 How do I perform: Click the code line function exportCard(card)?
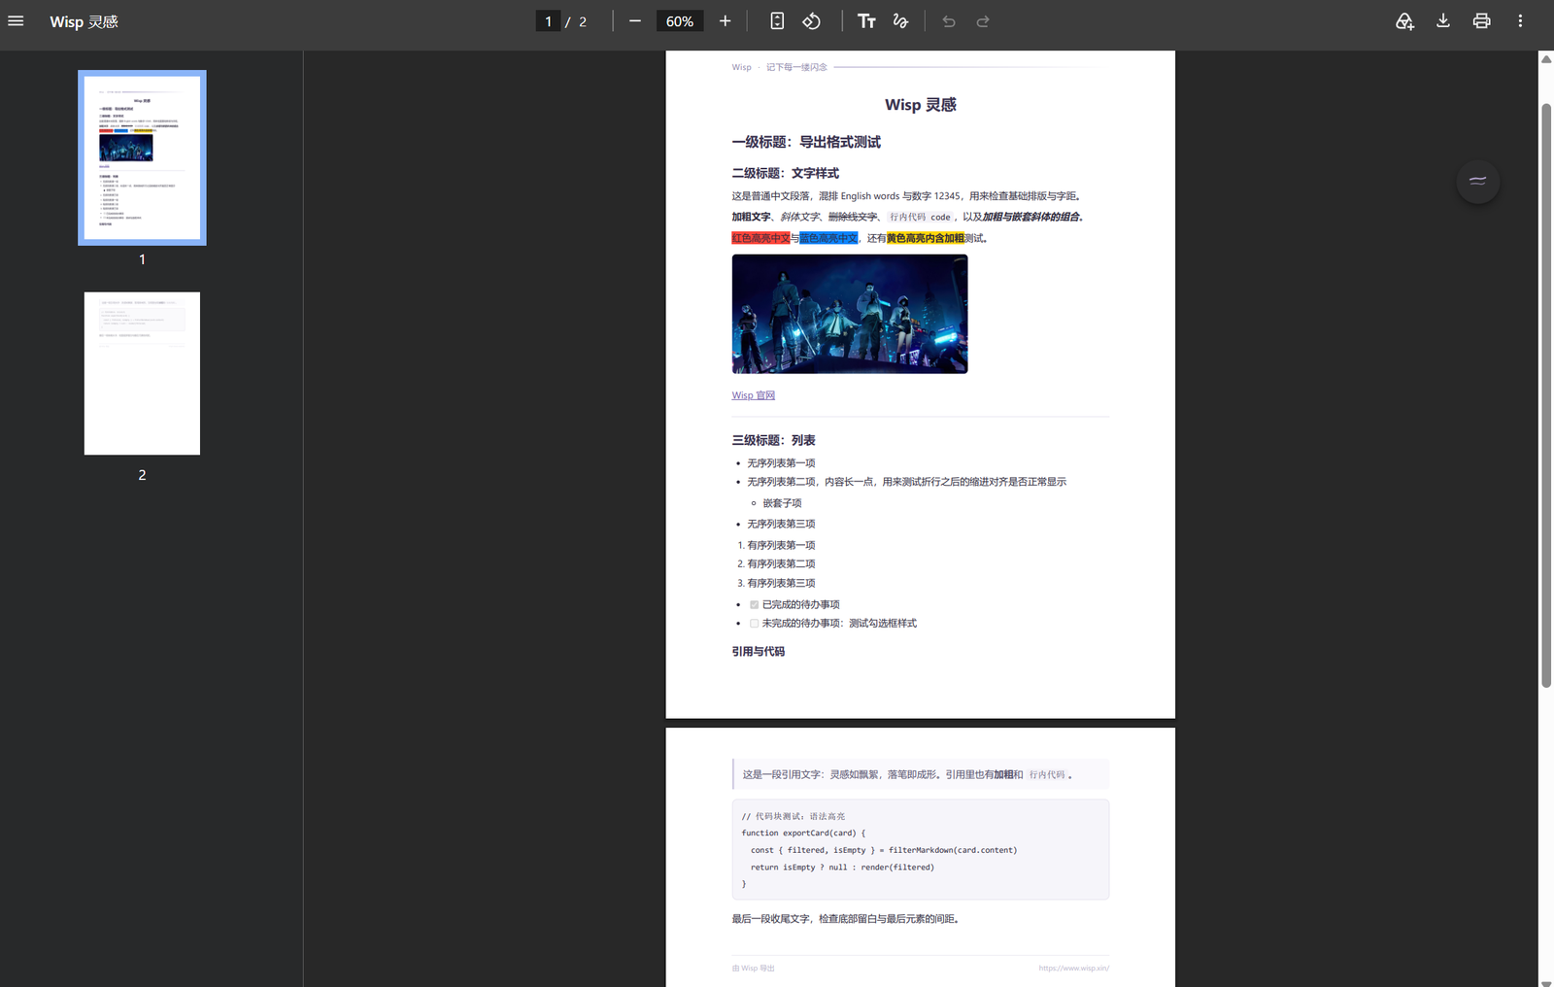[x=803, y=833]
